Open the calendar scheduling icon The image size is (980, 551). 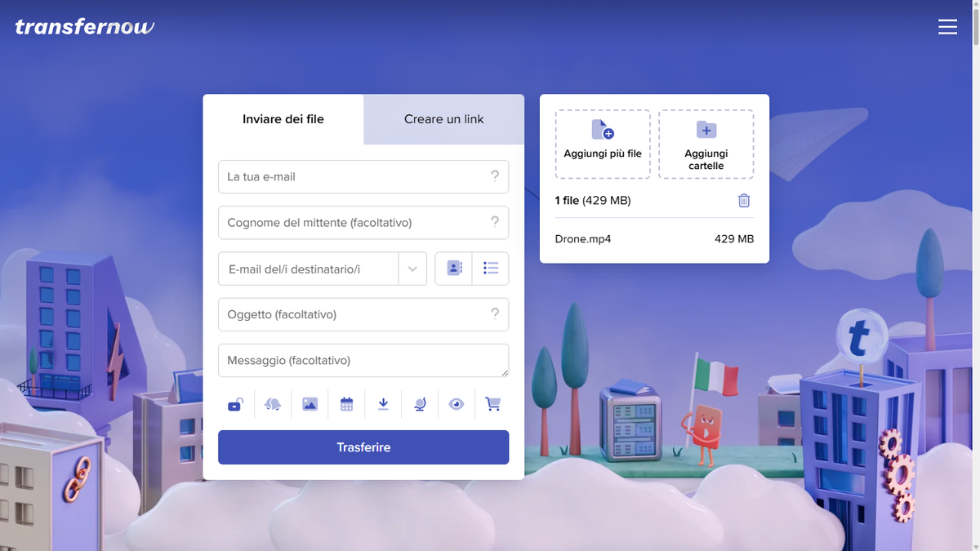tap(346, 404)
